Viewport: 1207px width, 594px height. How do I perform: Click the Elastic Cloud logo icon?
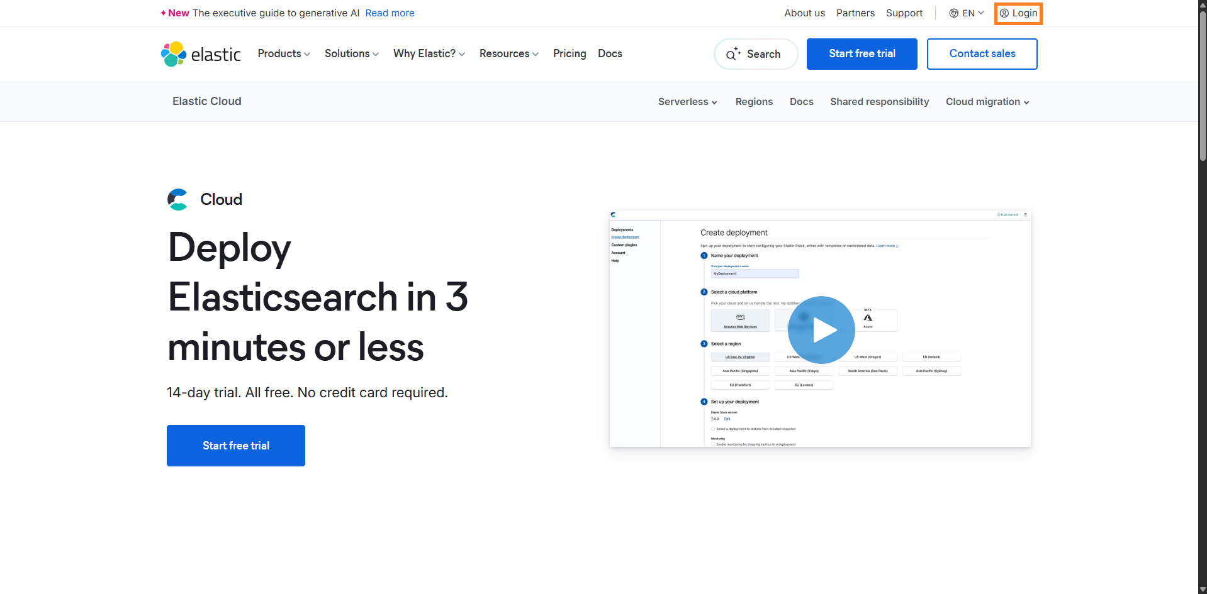click(x=178, y=199)
